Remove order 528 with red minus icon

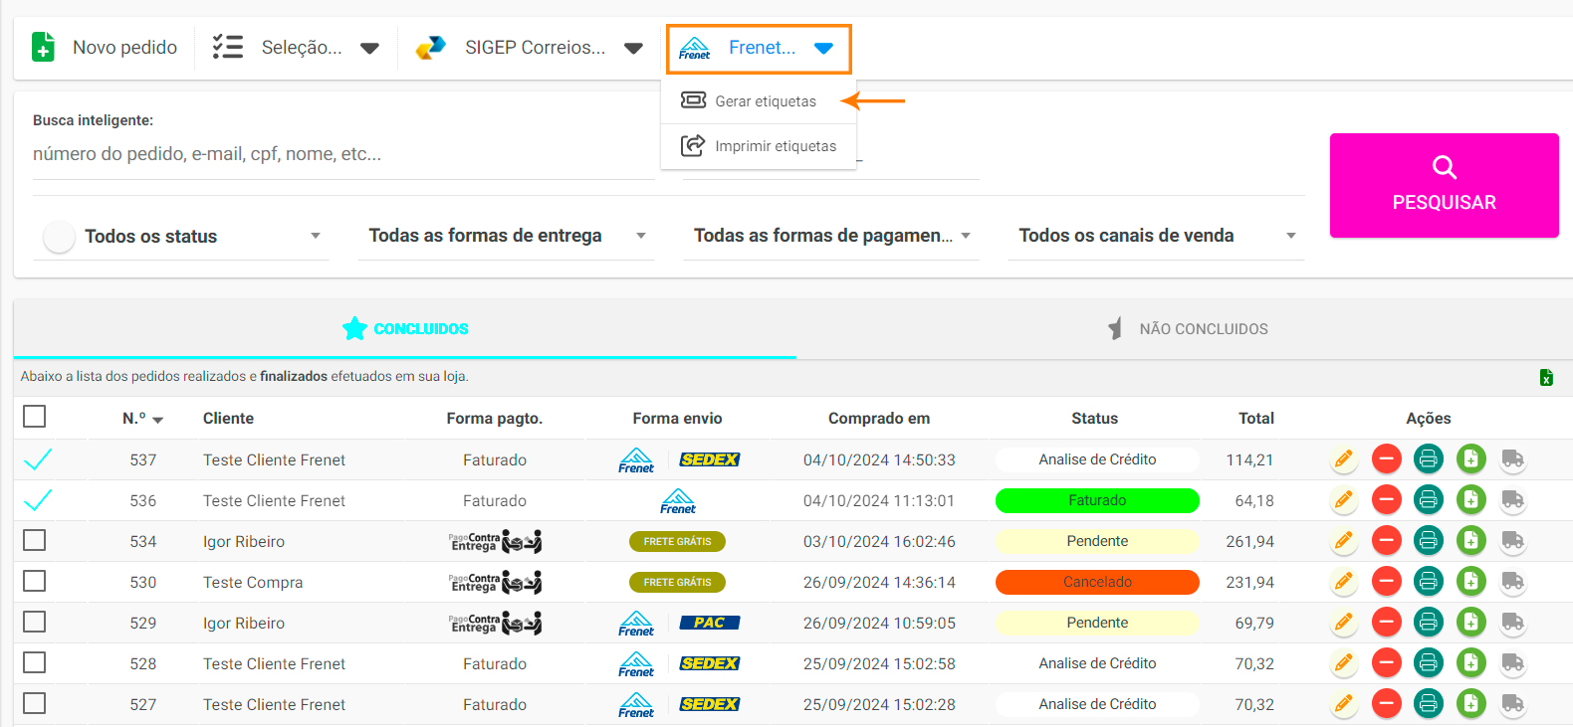tap(1387, 662)
